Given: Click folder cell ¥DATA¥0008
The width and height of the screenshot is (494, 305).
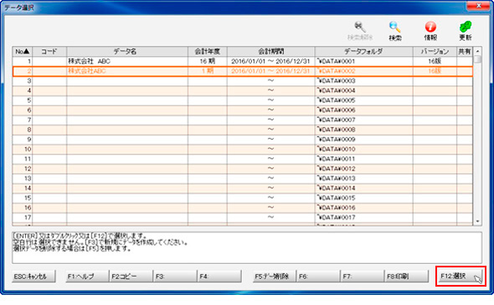Looking at the screenshot, I should [x=364, y=130].
